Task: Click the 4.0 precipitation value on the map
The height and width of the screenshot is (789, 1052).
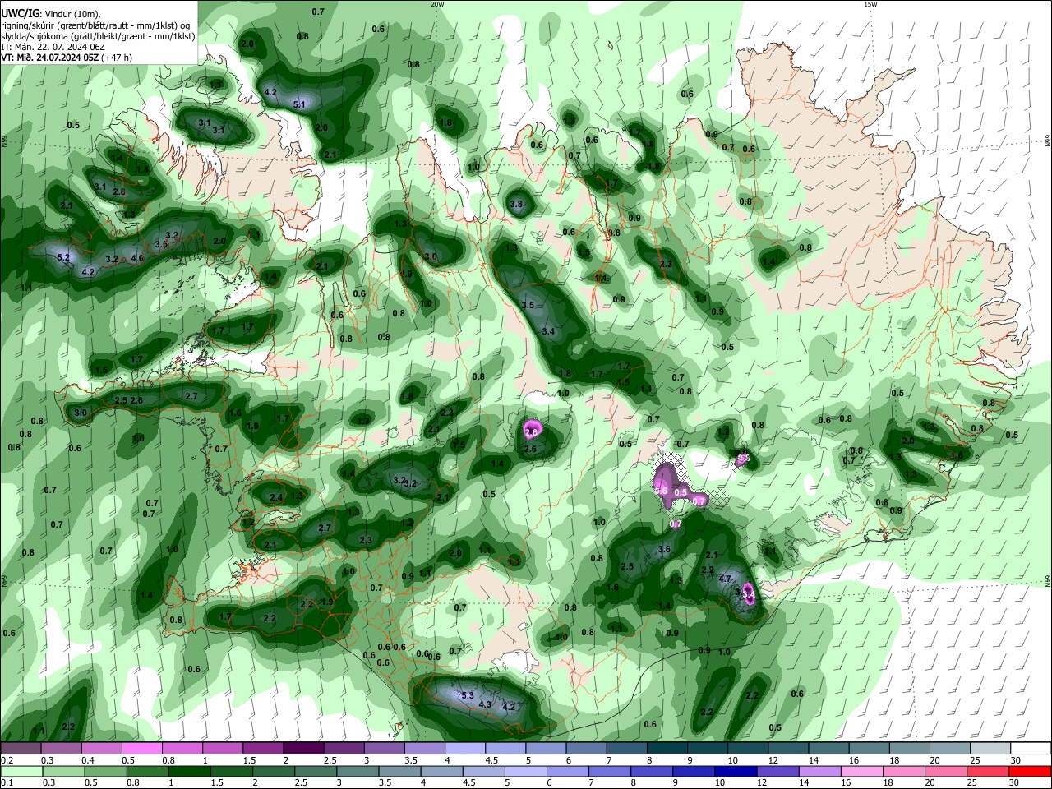Action: click(137, 258)
